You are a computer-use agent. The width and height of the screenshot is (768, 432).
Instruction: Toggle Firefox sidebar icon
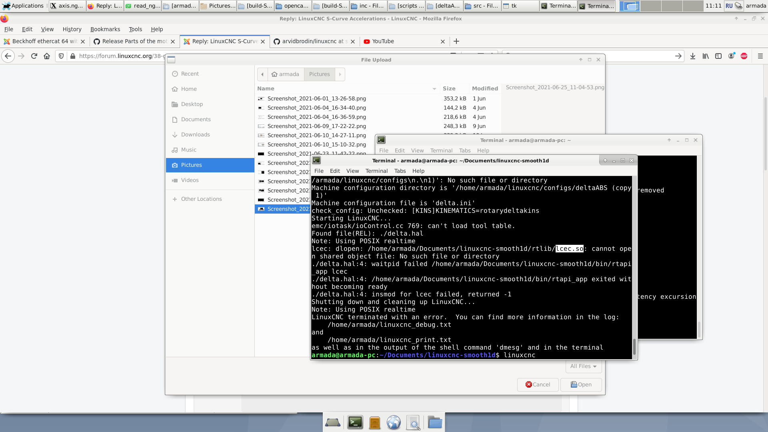[718, 56]
